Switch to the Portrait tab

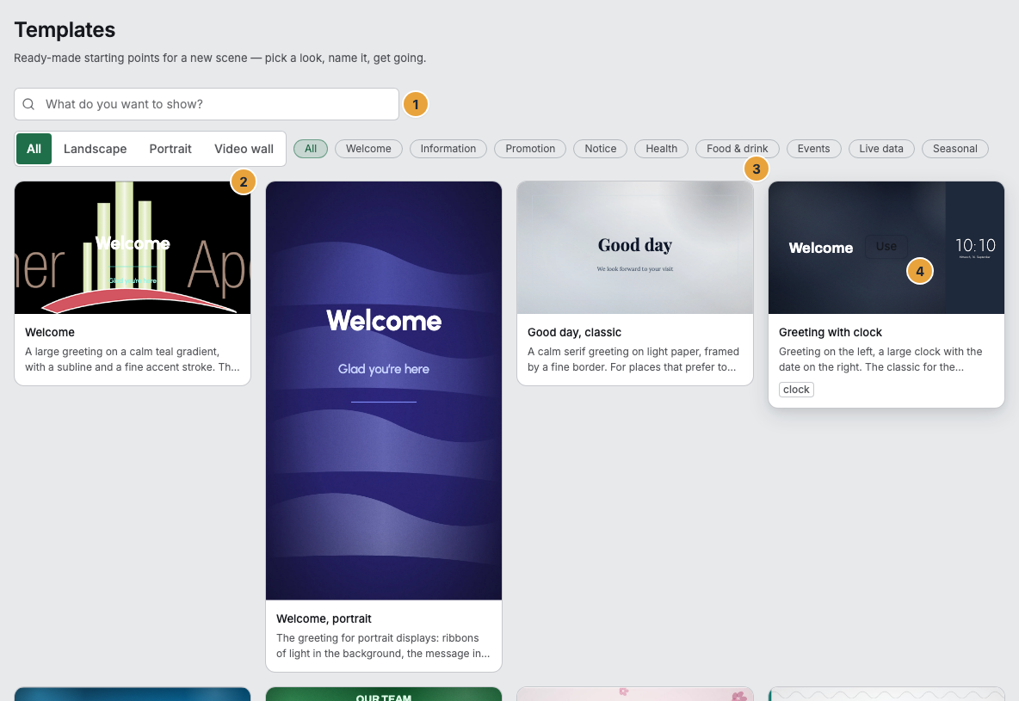[170, 149]
